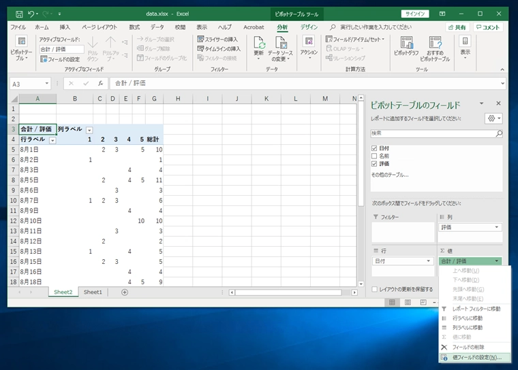The image size is (518, 370).
Task: Open Change Data Source (データソースの変更)
Action: [x=279, y=48]
